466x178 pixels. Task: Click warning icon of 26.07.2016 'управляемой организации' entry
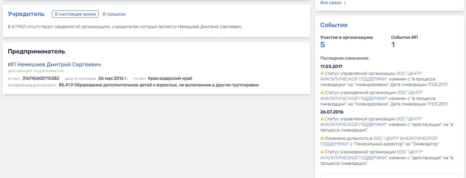click(x=322, y=119)
